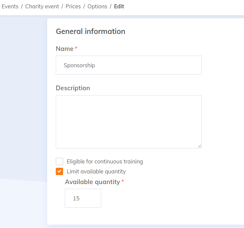
Task: Click the Eligible for continuous training label
Action: coord(105,161)
